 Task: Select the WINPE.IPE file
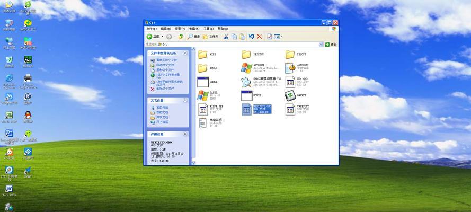point(203,109)
